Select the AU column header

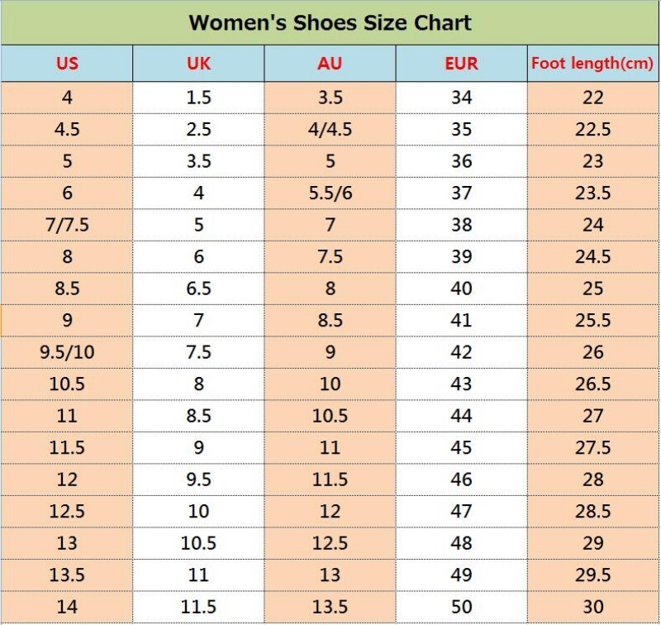(330, 64)
